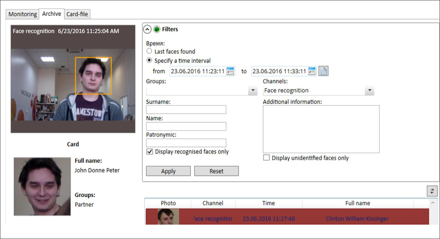Screen dimensions: 440x239
Task: Collapse the Filters panel chevron
Action: click(148, 29)
